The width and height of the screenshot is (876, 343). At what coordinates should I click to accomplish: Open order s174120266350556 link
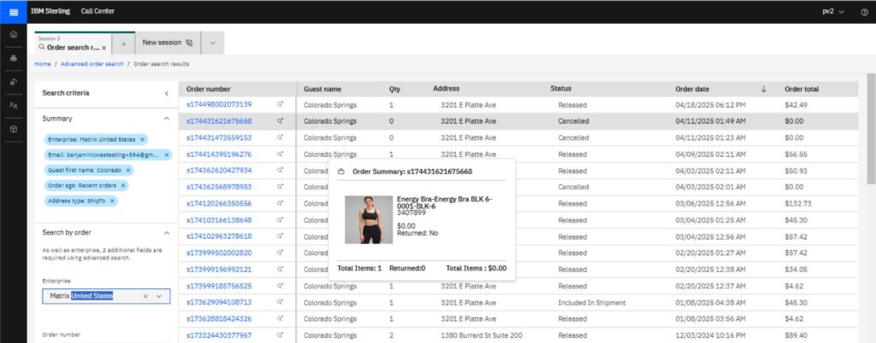(x=219, y=203)
